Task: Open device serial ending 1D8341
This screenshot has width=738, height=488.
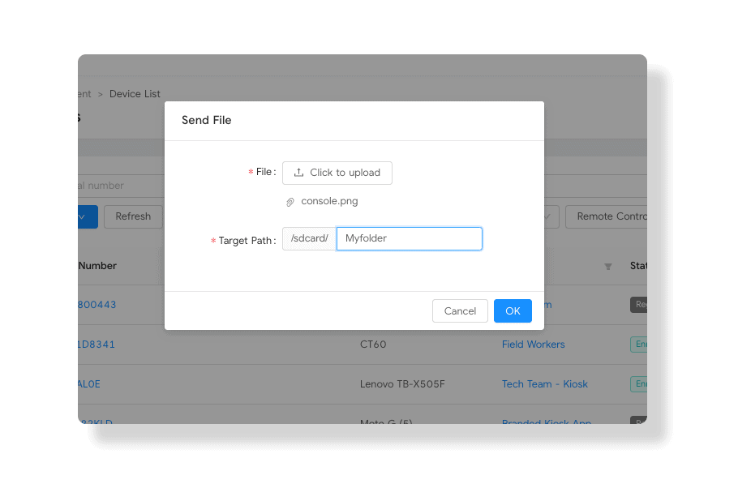Action: 97,345
